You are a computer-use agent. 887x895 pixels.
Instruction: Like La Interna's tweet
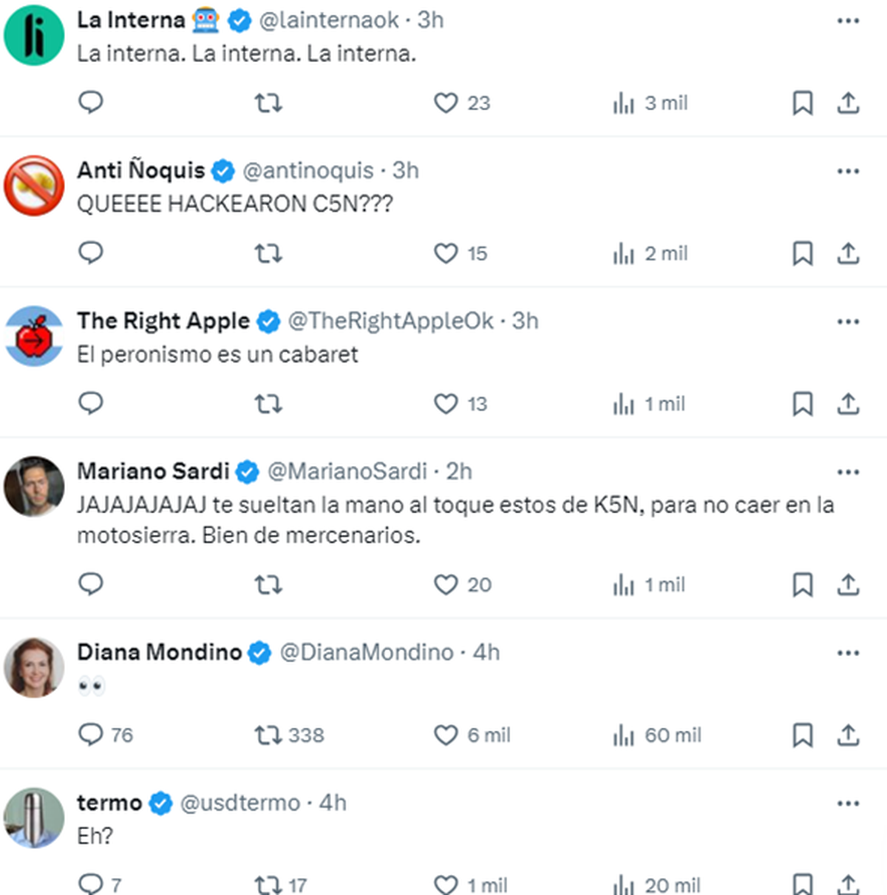pyautogui.click(x=444, y=103)
